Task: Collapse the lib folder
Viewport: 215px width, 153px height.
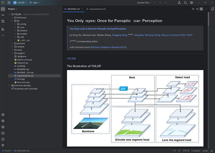Action: coord(12,21)
